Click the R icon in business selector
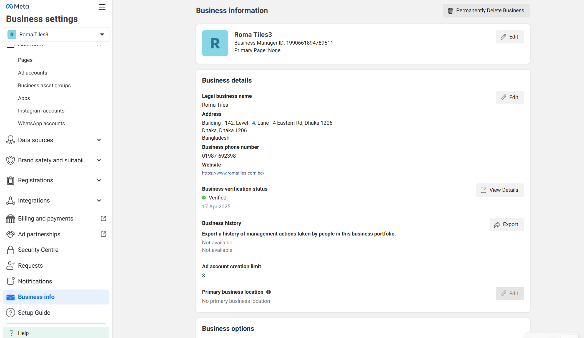This screenshot has height=338, width=584. [x=12, y=34]
